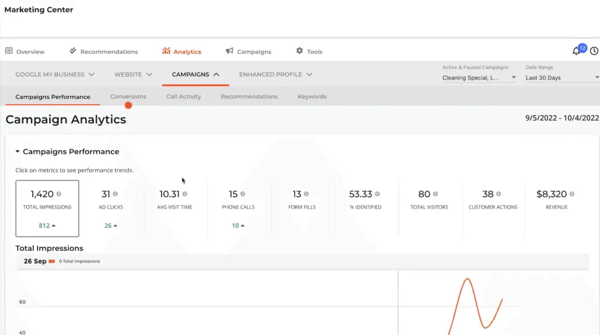The height and width of the screenshot is (335, 600).
Task: Click info icon beside 10.31 visit time
Action: [185, 194]
